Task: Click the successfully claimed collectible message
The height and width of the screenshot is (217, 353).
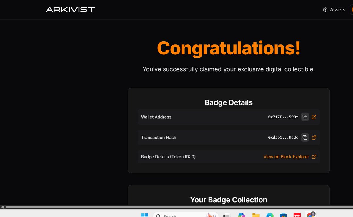Action: click(229, 69)
